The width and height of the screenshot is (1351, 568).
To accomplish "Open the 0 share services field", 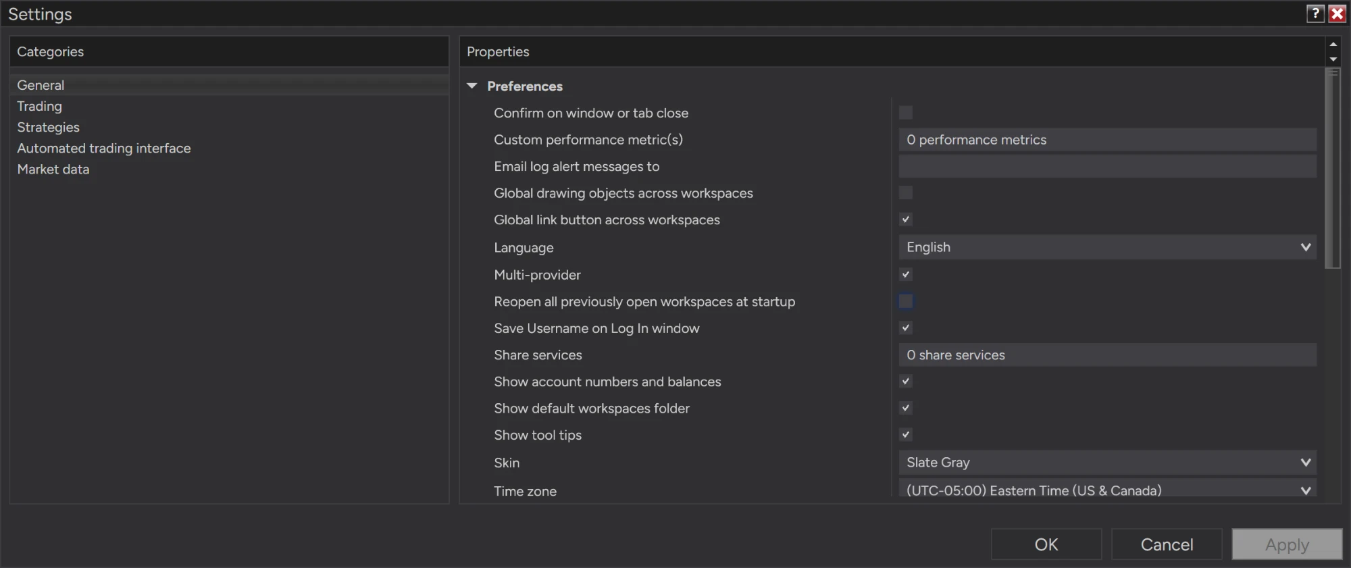I will coord(1107,355).
